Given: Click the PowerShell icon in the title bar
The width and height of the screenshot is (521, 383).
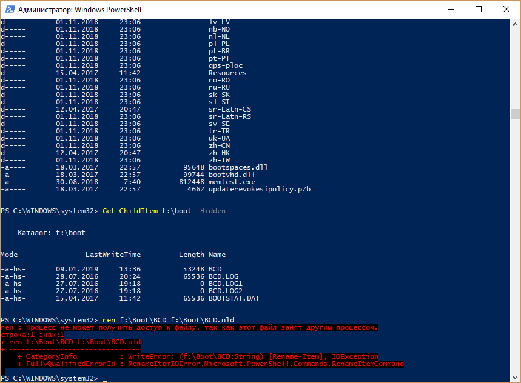Looking at the screenshot, I should 10,9.
